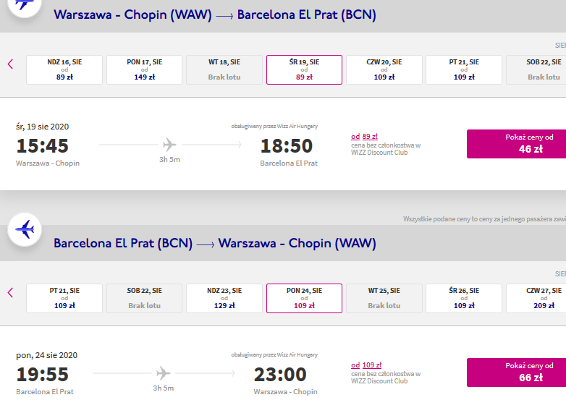The width and height of the screenshot is (566, 400).
Task: Select return date PT 21, SIE
Action: [64, 298]
